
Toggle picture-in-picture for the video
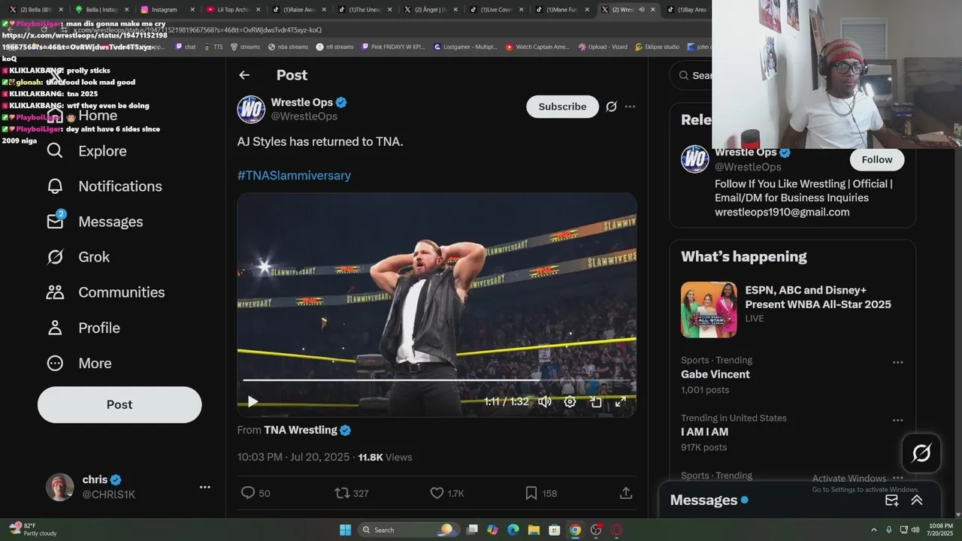point(595,402)
